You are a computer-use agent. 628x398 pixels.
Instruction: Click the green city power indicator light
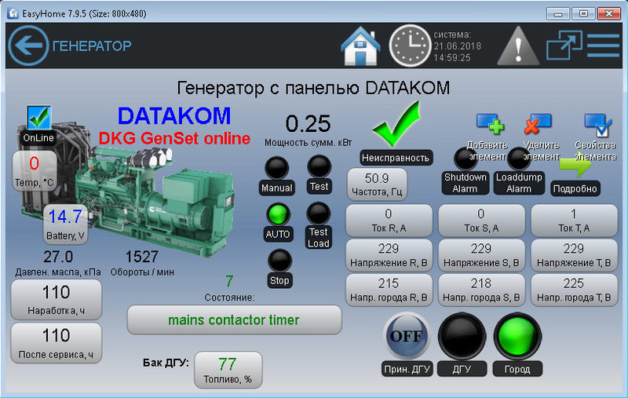coord(517,337)
